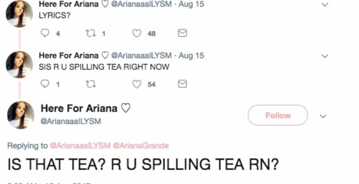Retweet the SIS R U SPILLING TEA tweet
The height and width of the screenshot is (184, 359).
click(x=91, y=84)
